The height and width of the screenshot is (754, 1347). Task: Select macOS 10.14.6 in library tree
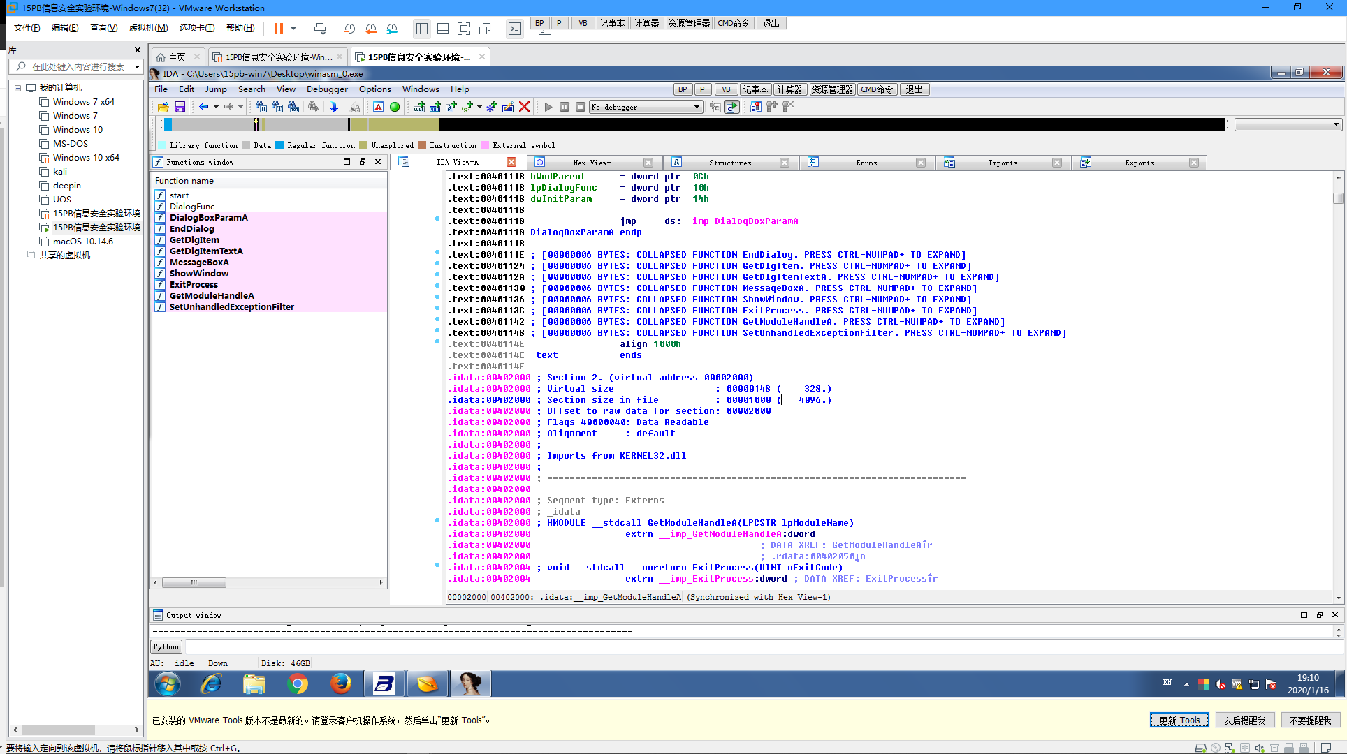coord(83,242)
